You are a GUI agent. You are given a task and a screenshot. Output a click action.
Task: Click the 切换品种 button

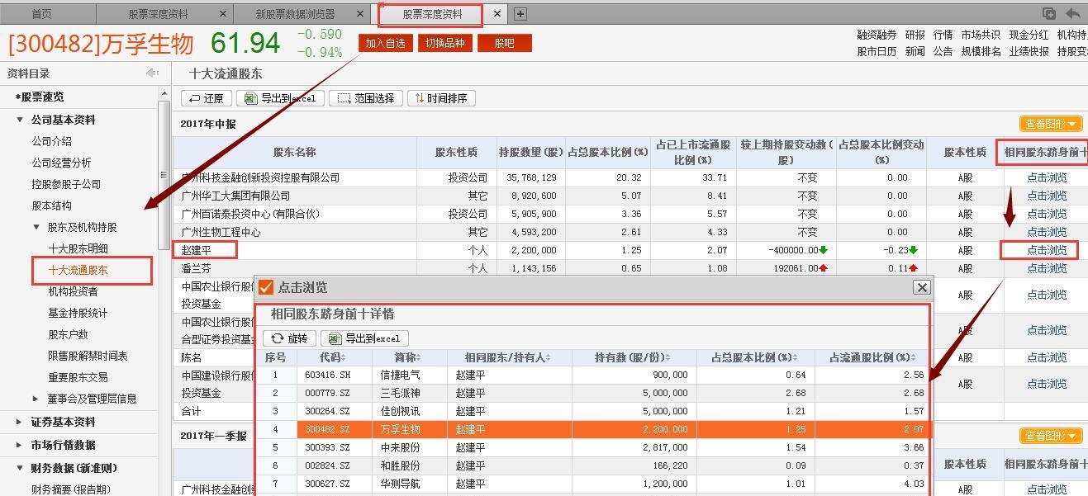(x=444, y=43)
